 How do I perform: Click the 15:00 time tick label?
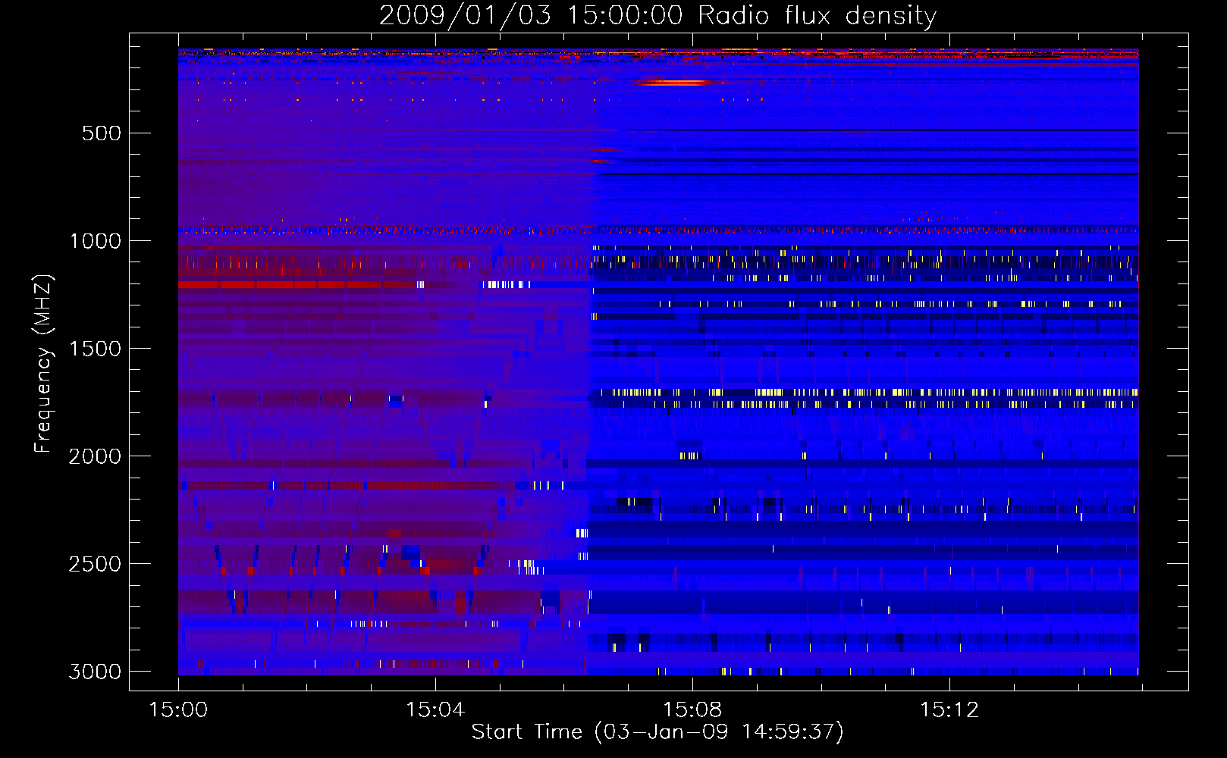(x=178, y=710)
